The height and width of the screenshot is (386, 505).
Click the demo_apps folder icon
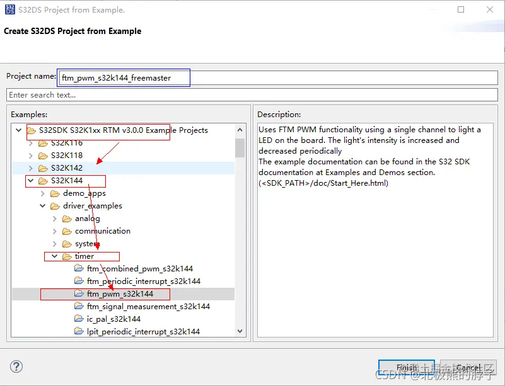55,194
